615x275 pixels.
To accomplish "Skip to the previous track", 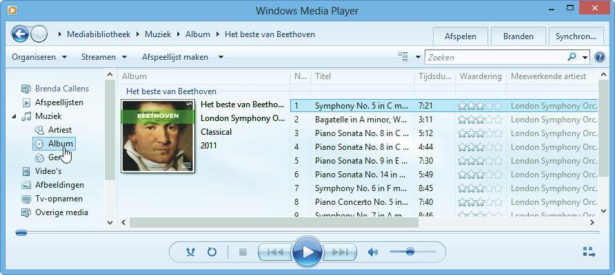I will pyautogui.click(x=275, y=252).
